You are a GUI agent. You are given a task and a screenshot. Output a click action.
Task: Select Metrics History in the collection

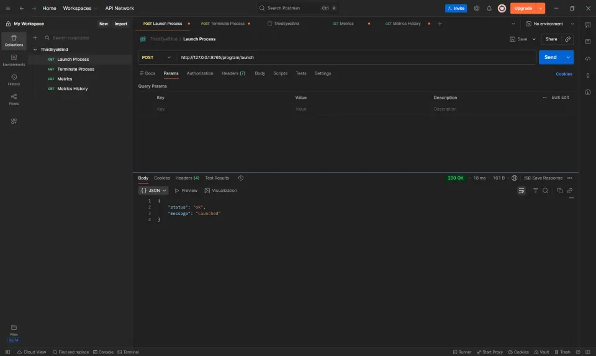[72, 89]
